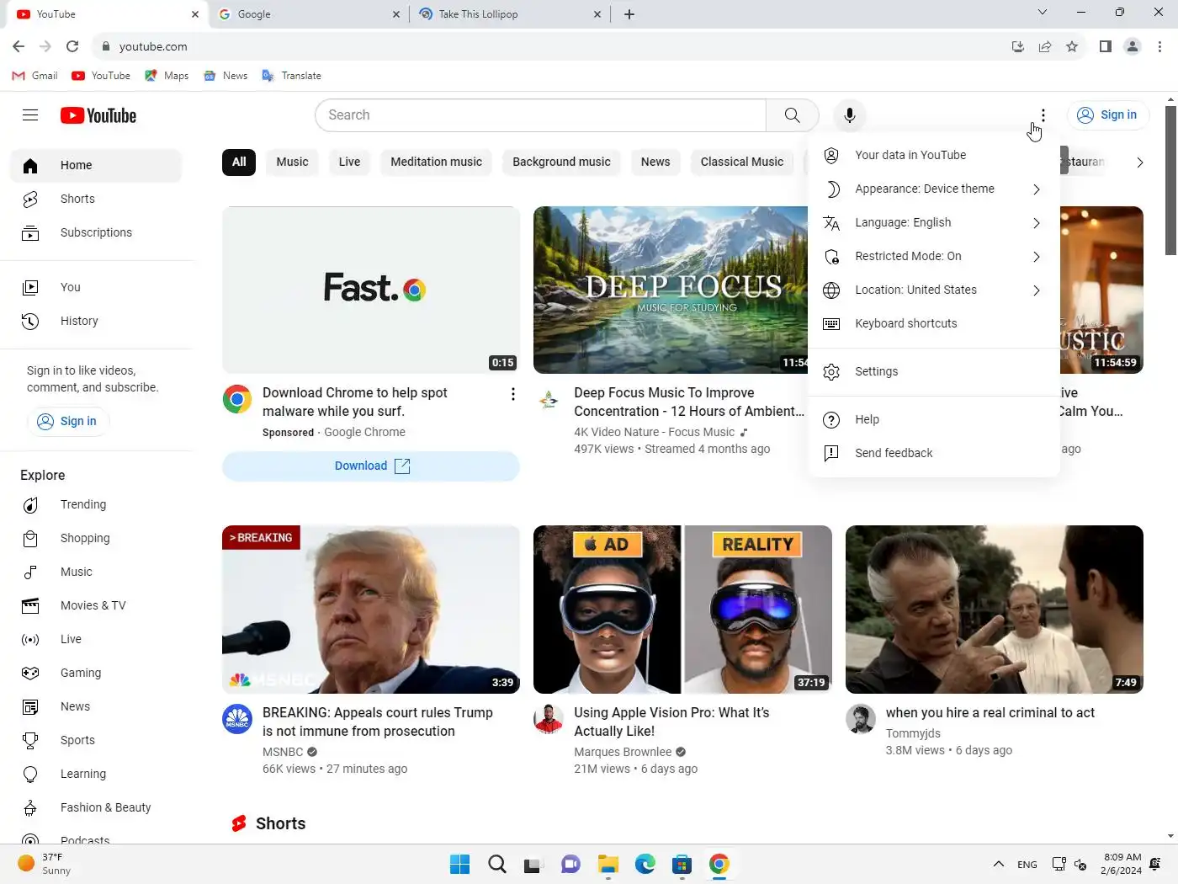Open File Explorer from the taskbar
The image size is (1178, 884).
tap(608, 864)
